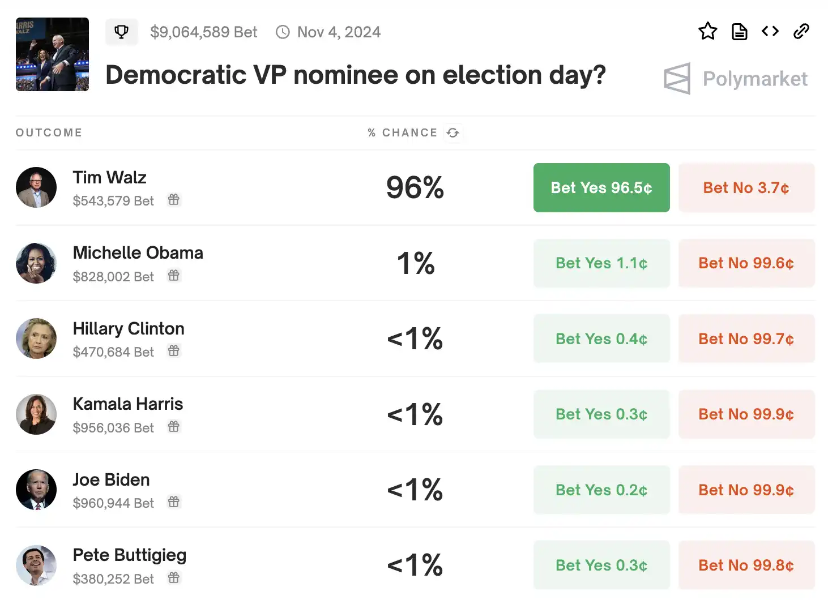
Task: Click the embed code brackets icon
Action: [x=770, y=31]
